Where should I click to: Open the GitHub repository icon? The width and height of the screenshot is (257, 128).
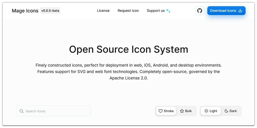pos(200,11)
